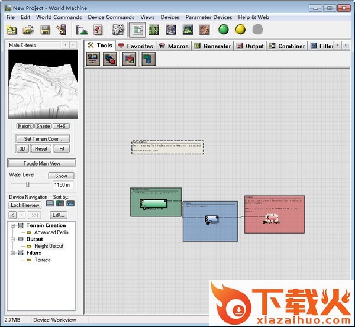Switch to the Favorites tab
Viewport: 355px width, 327px height.
coord(135,46)
